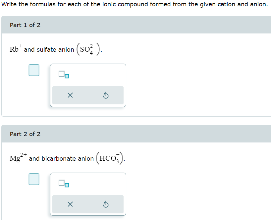Select the empty response square under Rb formula
The image size is (271, 220).
(x=34, y=70)
